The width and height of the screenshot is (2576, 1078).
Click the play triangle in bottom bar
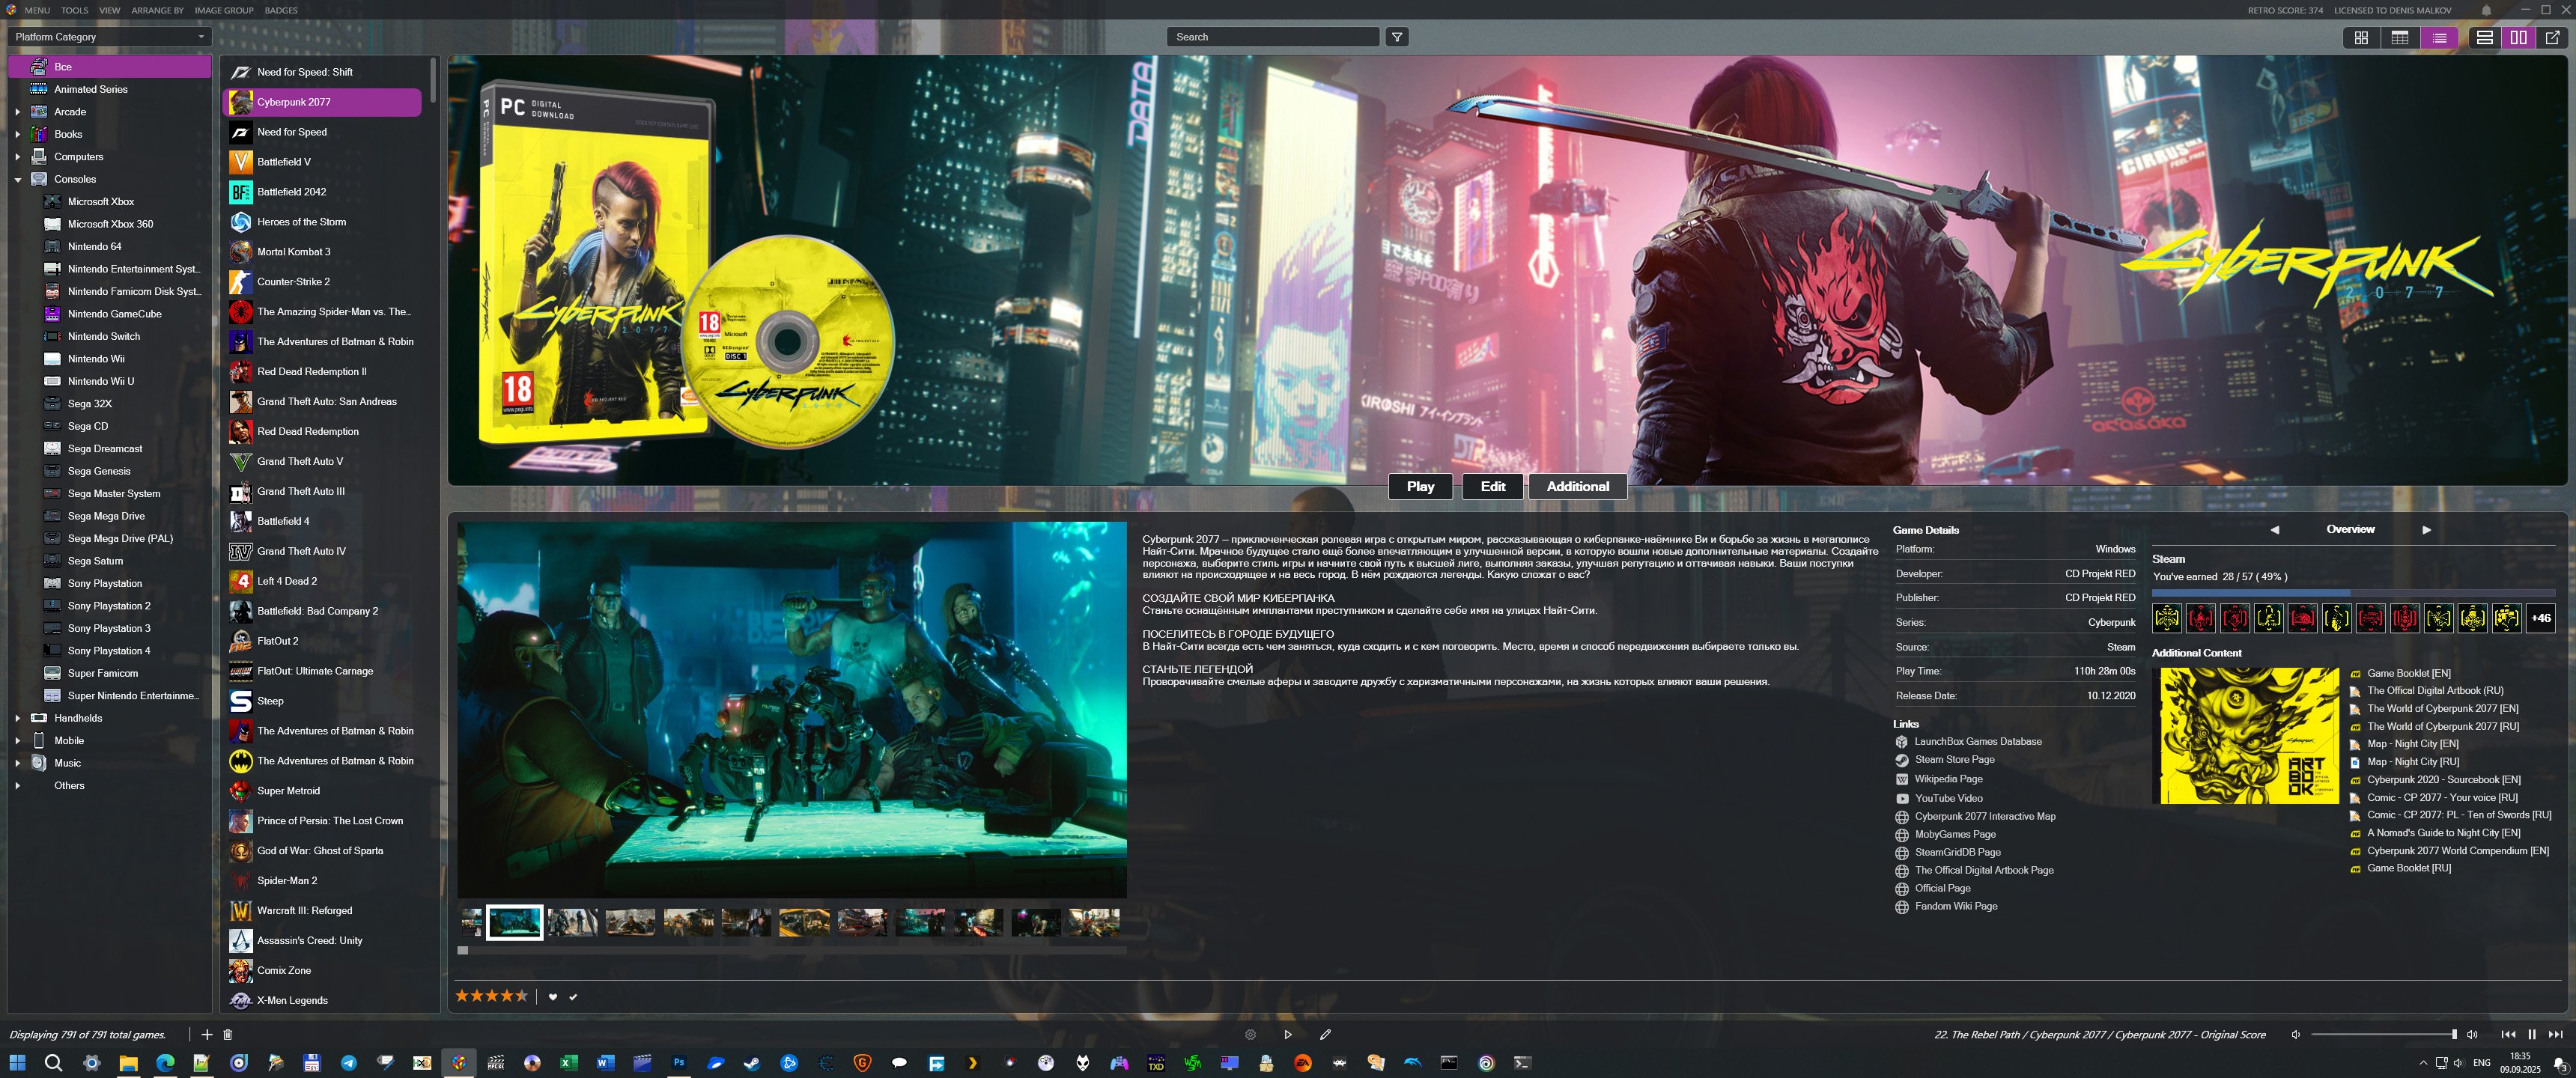tap(1288, 1034)
